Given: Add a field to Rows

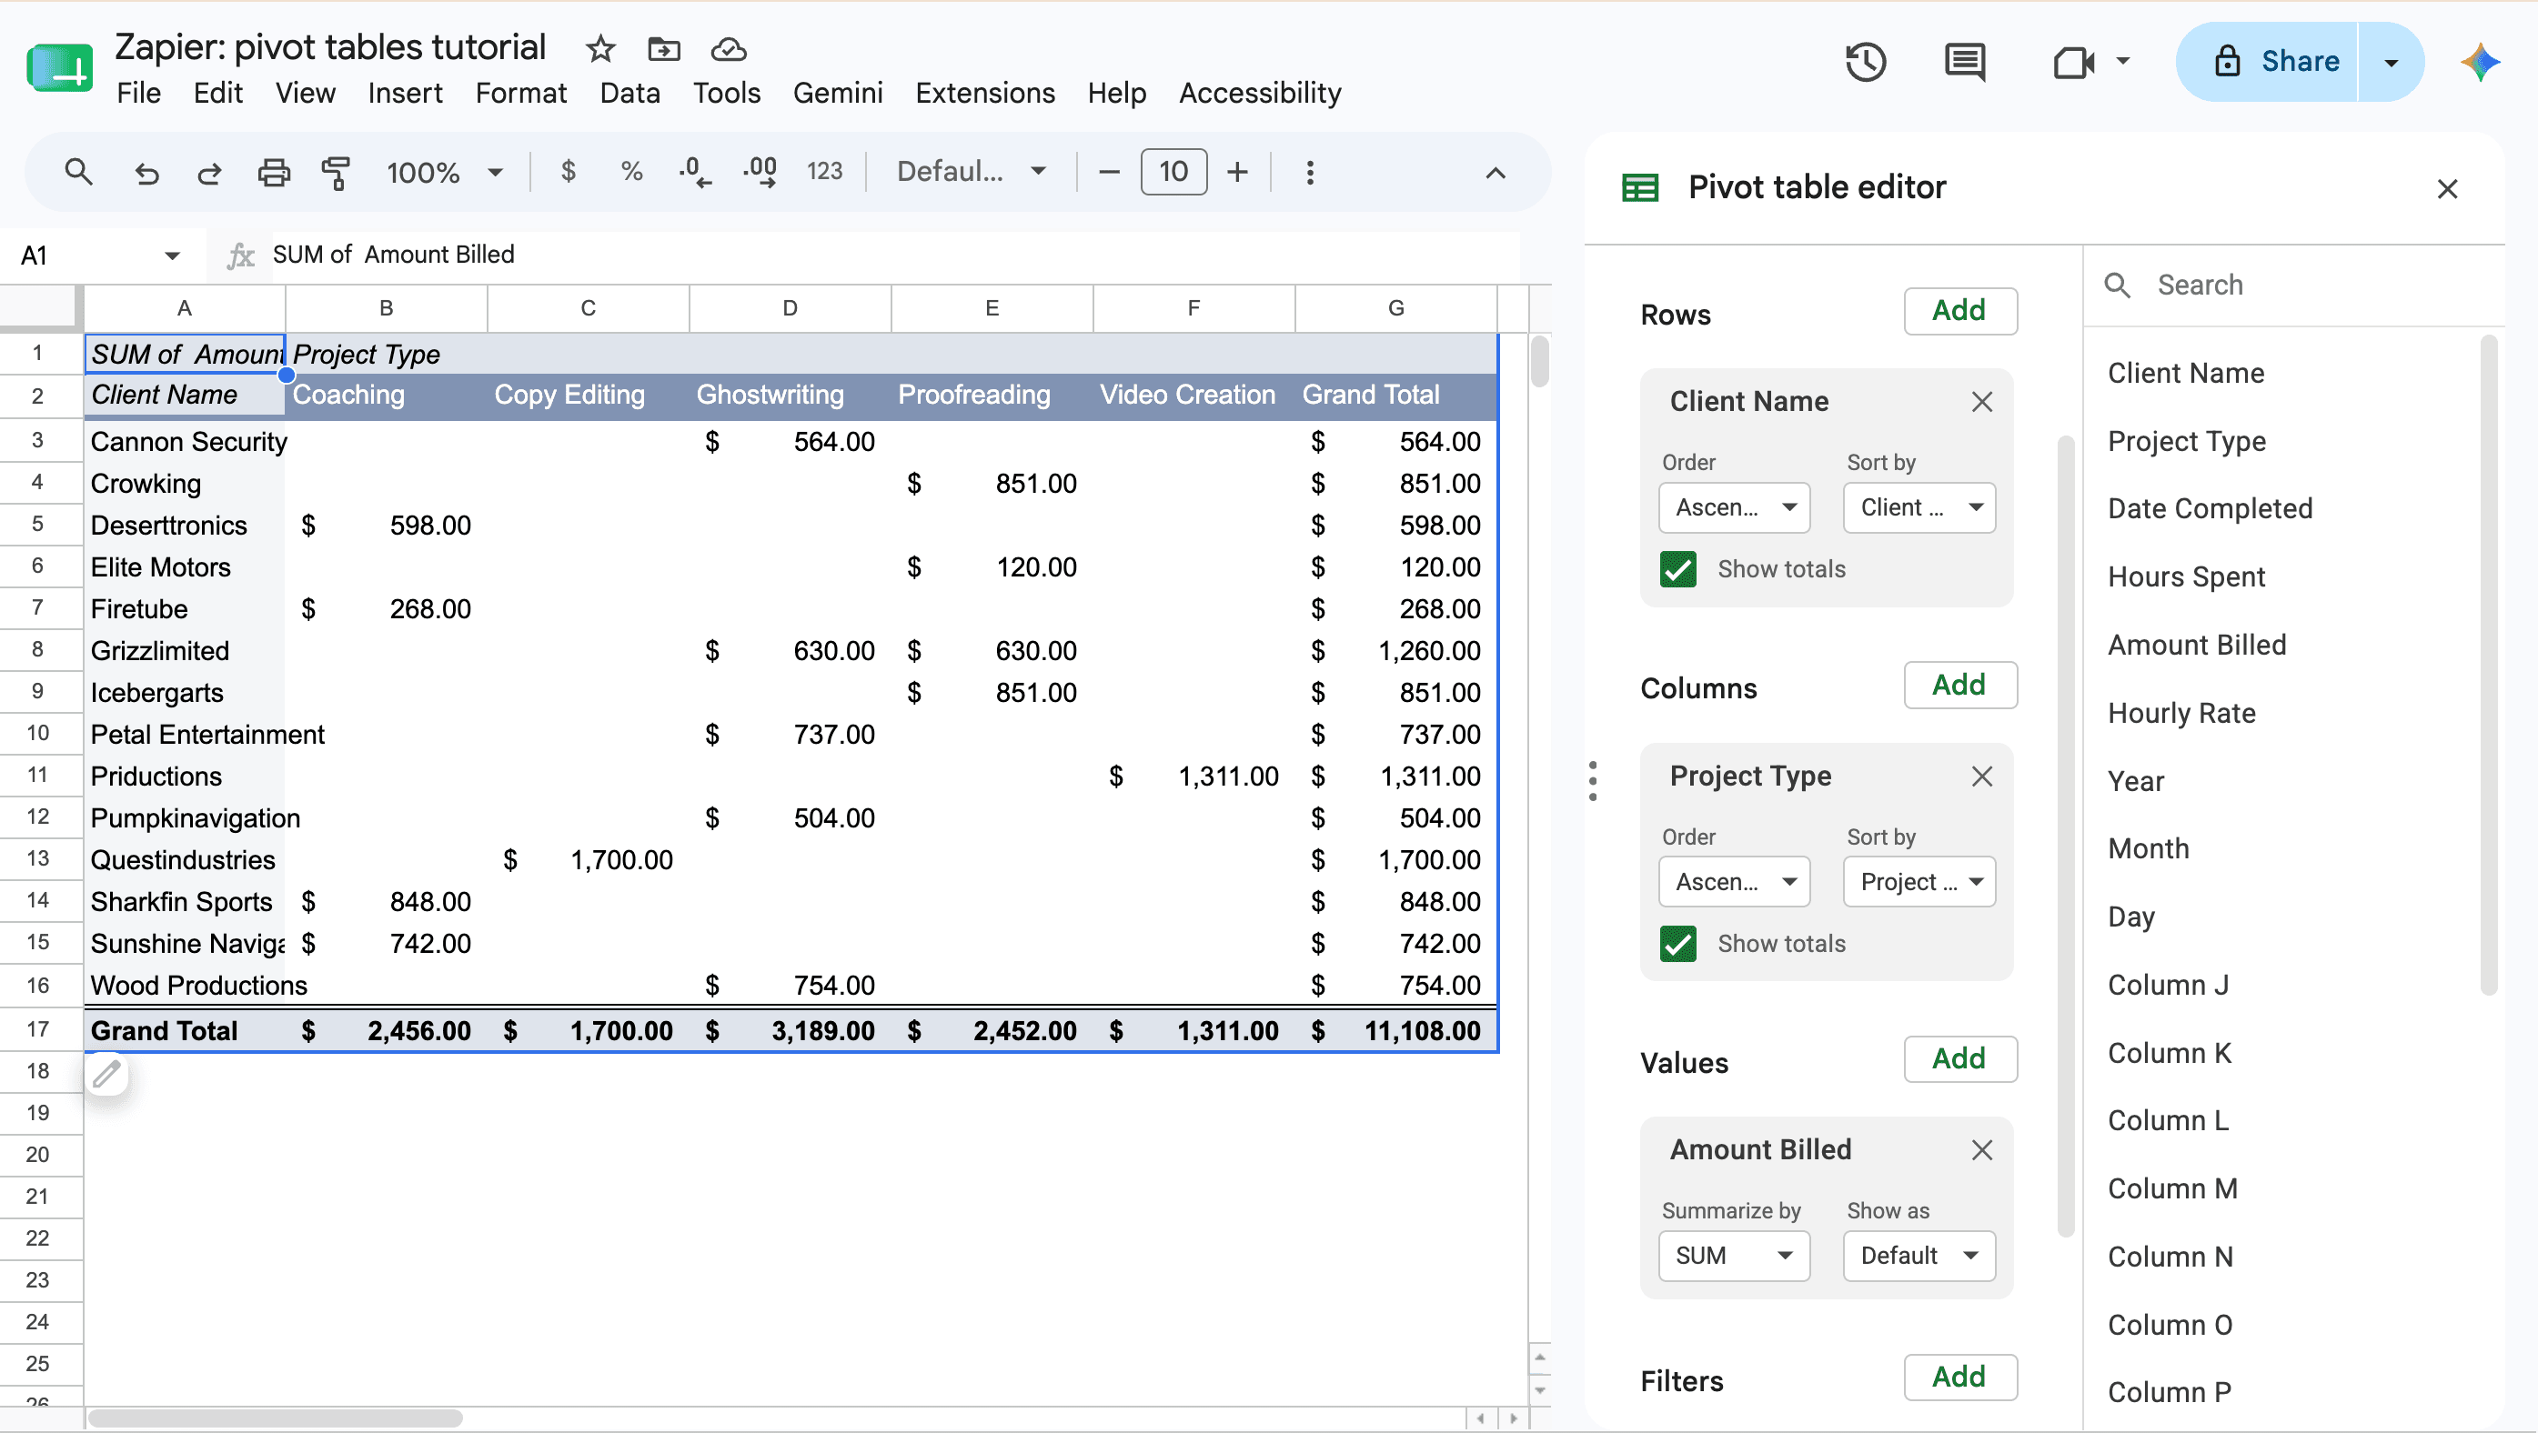Looking at the screenshot, I should point(1959,311).
